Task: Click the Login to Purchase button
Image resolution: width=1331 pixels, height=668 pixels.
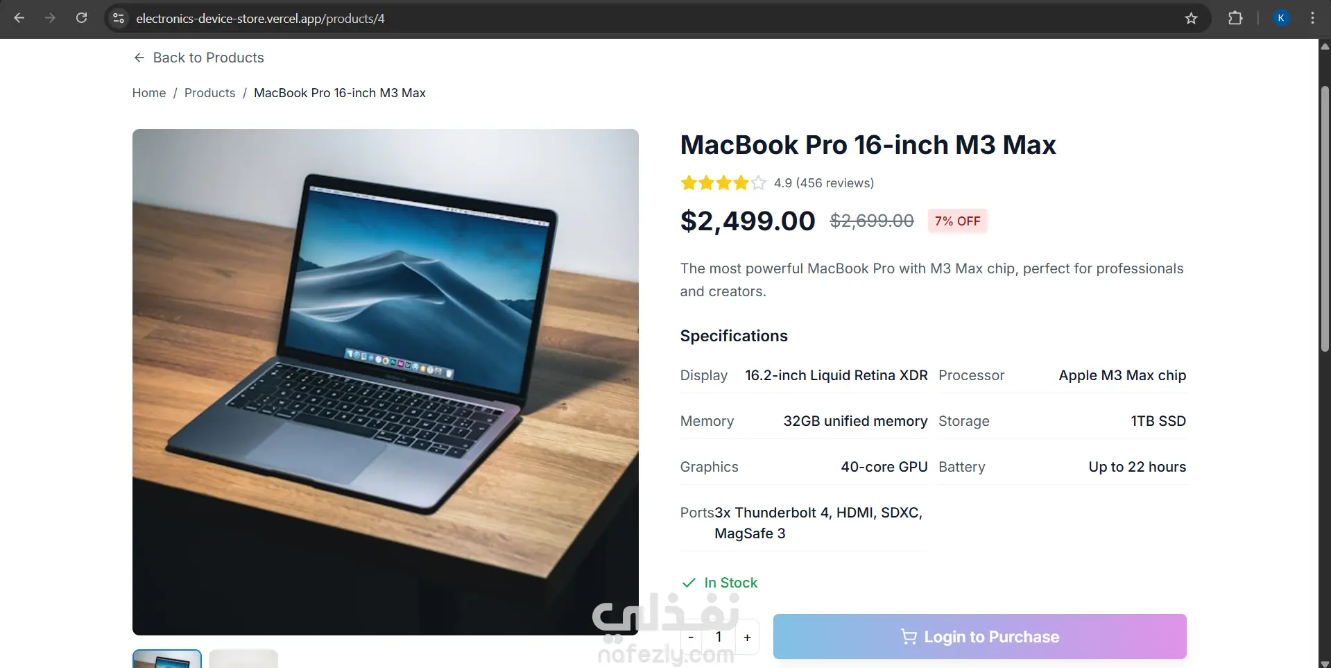Action: point(979,637)
